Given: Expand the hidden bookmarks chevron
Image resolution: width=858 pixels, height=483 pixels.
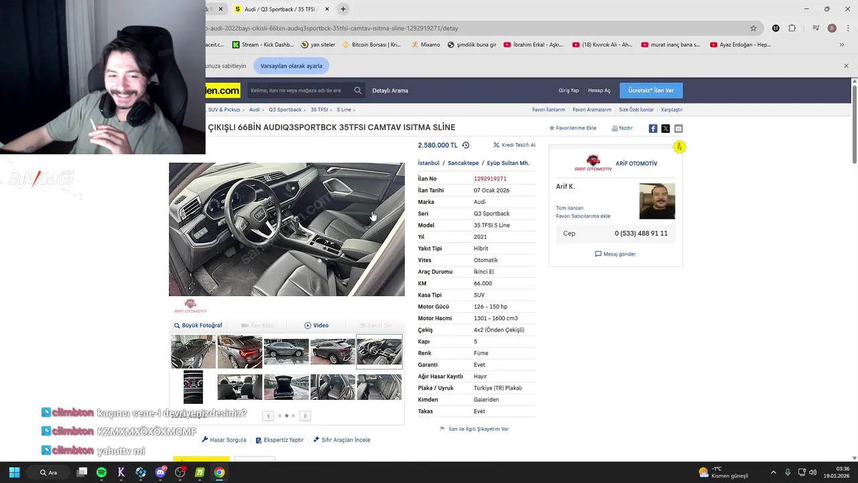Looking at the screenshot, I should click(842, 45).
